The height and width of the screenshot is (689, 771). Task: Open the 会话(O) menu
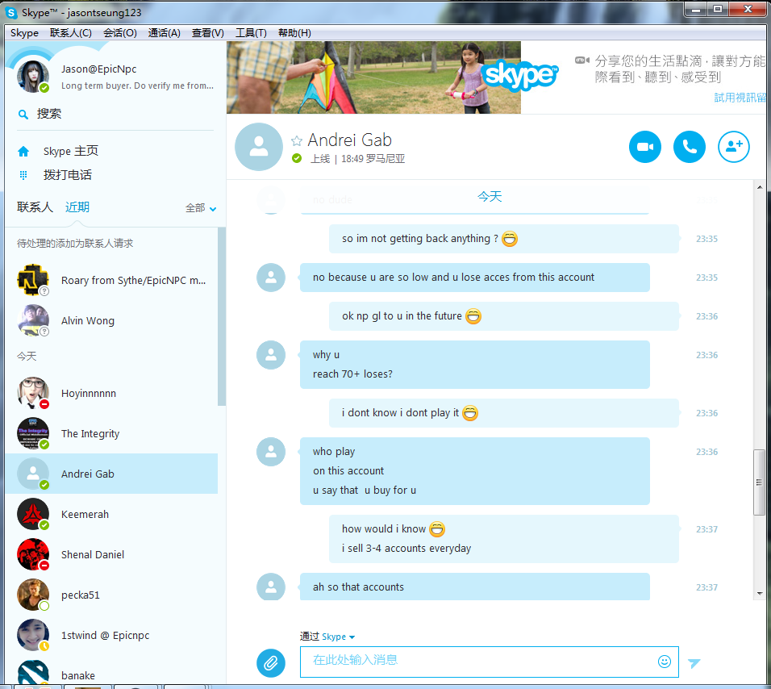click(x=120, y=33)
